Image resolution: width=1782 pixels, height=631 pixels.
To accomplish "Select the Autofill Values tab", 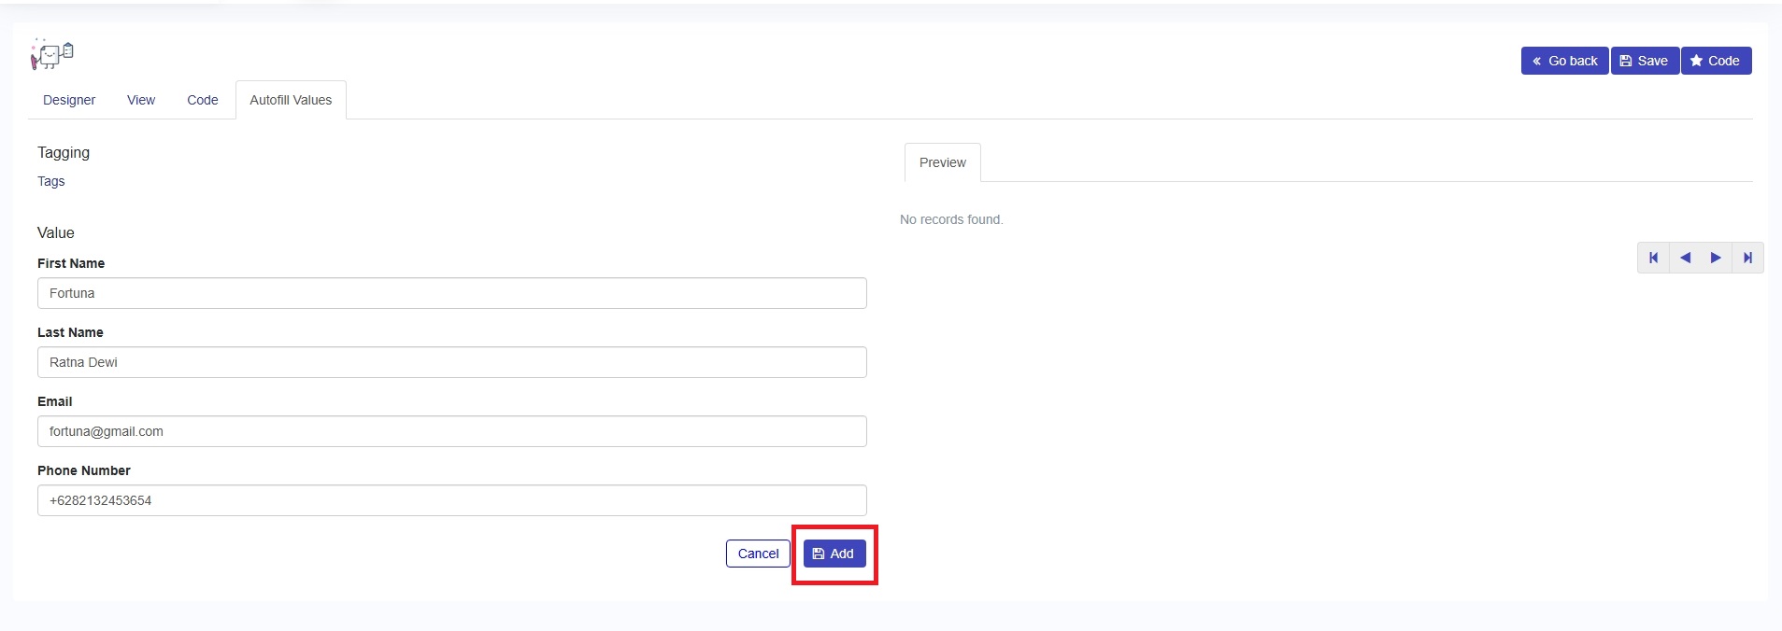I will coord(291,100).
